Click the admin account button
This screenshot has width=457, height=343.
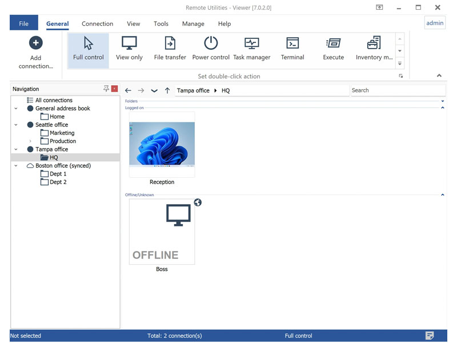tap(435, 22)
